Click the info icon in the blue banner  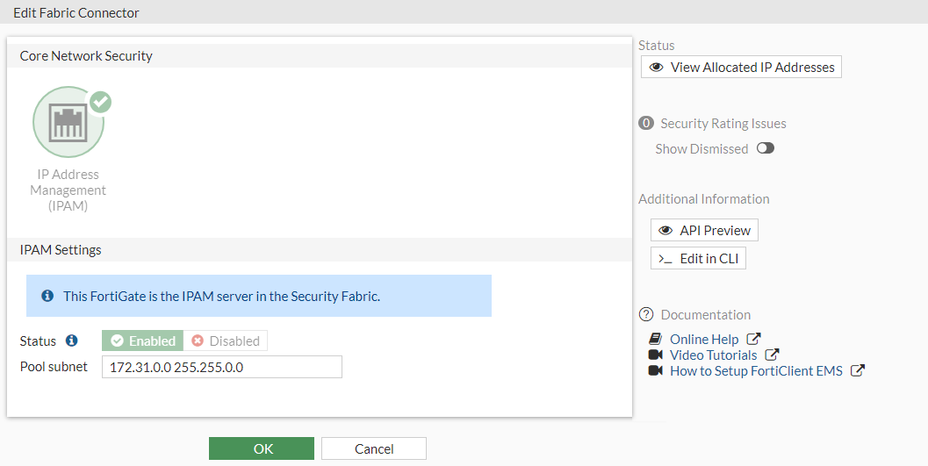pos(47,297)
